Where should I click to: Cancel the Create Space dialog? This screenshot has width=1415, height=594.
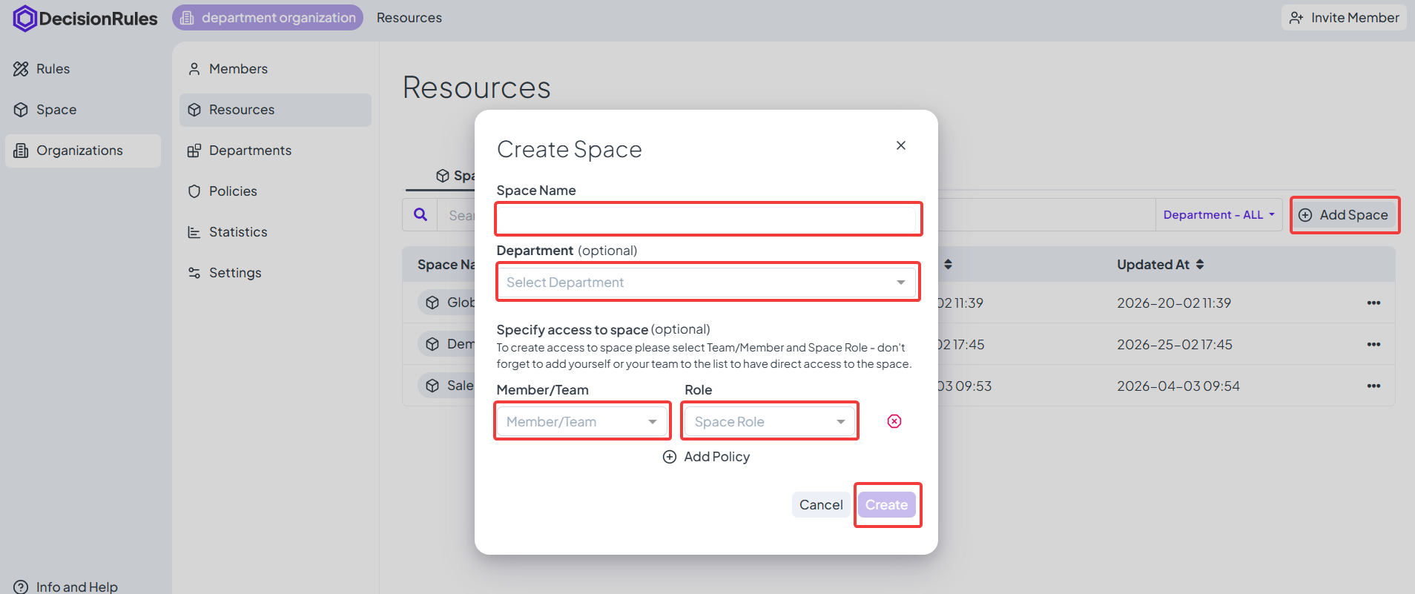pos(820,505)
